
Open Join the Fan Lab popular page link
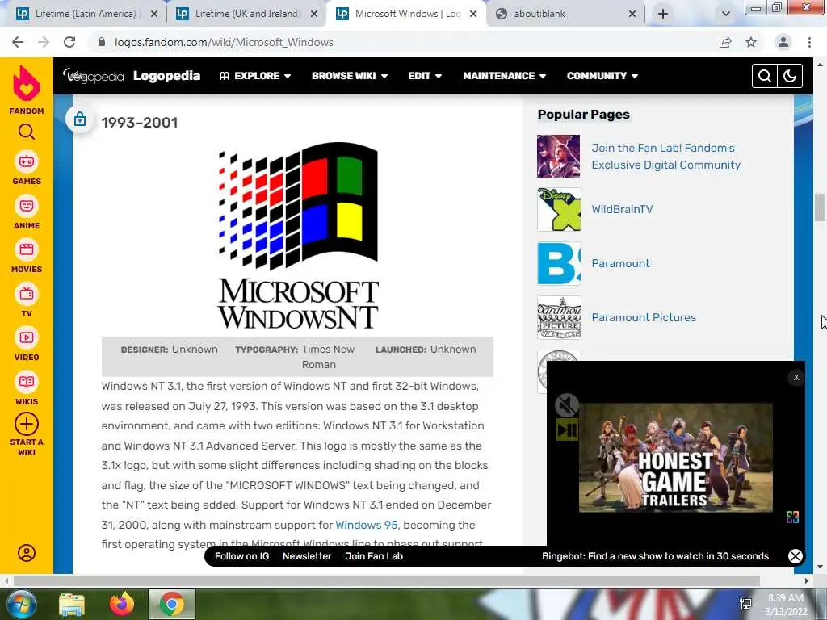[665, 157]
